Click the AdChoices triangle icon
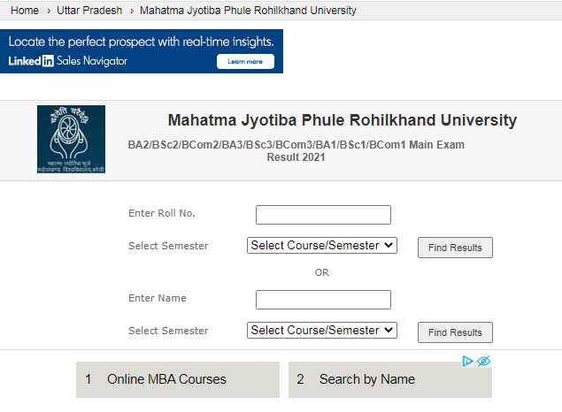The image size is (562, 412). [467, 362]
